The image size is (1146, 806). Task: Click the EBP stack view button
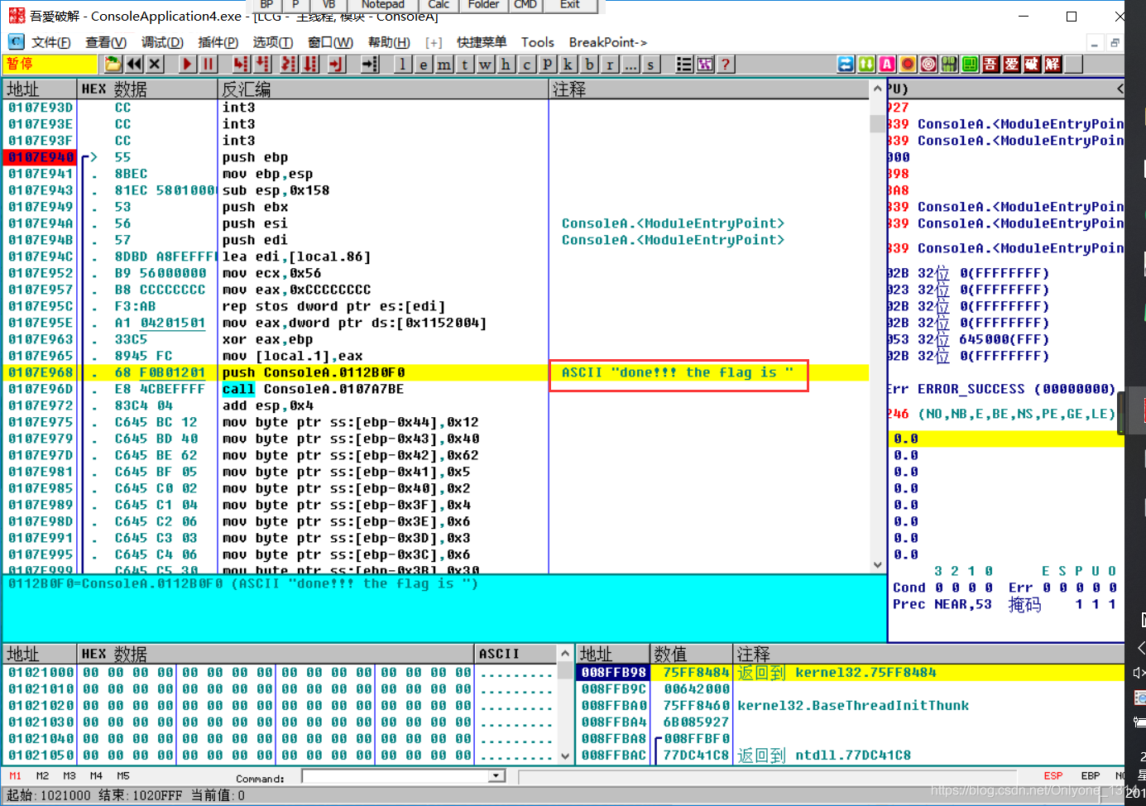tap(1091, 776)
